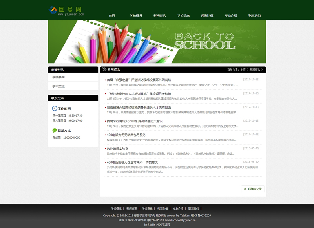Image resolution: width=314 pixels, height=228 pixels.
Task: Click the 主页 breadcrumb link
Action: [243, 69]
